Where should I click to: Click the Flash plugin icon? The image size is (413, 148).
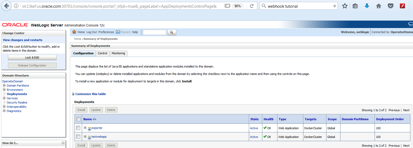(402, 6)
